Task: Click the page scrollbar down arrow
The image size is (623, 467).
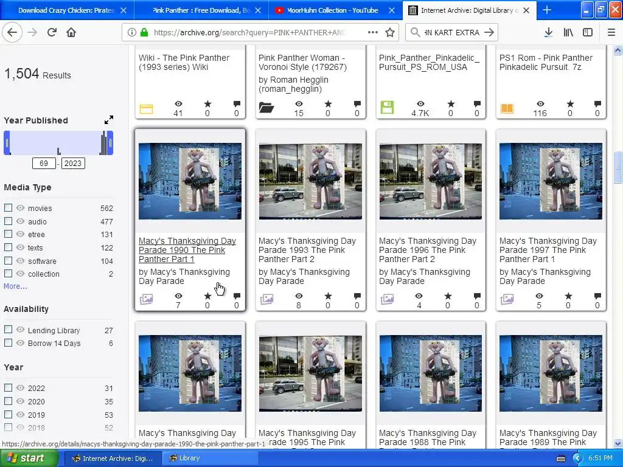Action: click(618, 443)
